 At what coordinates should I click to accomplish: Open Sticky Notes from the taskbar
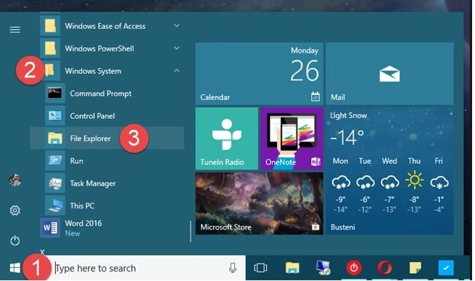(415, 268)
